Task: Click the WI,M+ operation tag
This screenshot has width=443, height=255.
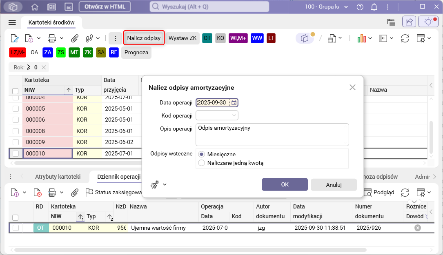Action: (x=238, y=38)
